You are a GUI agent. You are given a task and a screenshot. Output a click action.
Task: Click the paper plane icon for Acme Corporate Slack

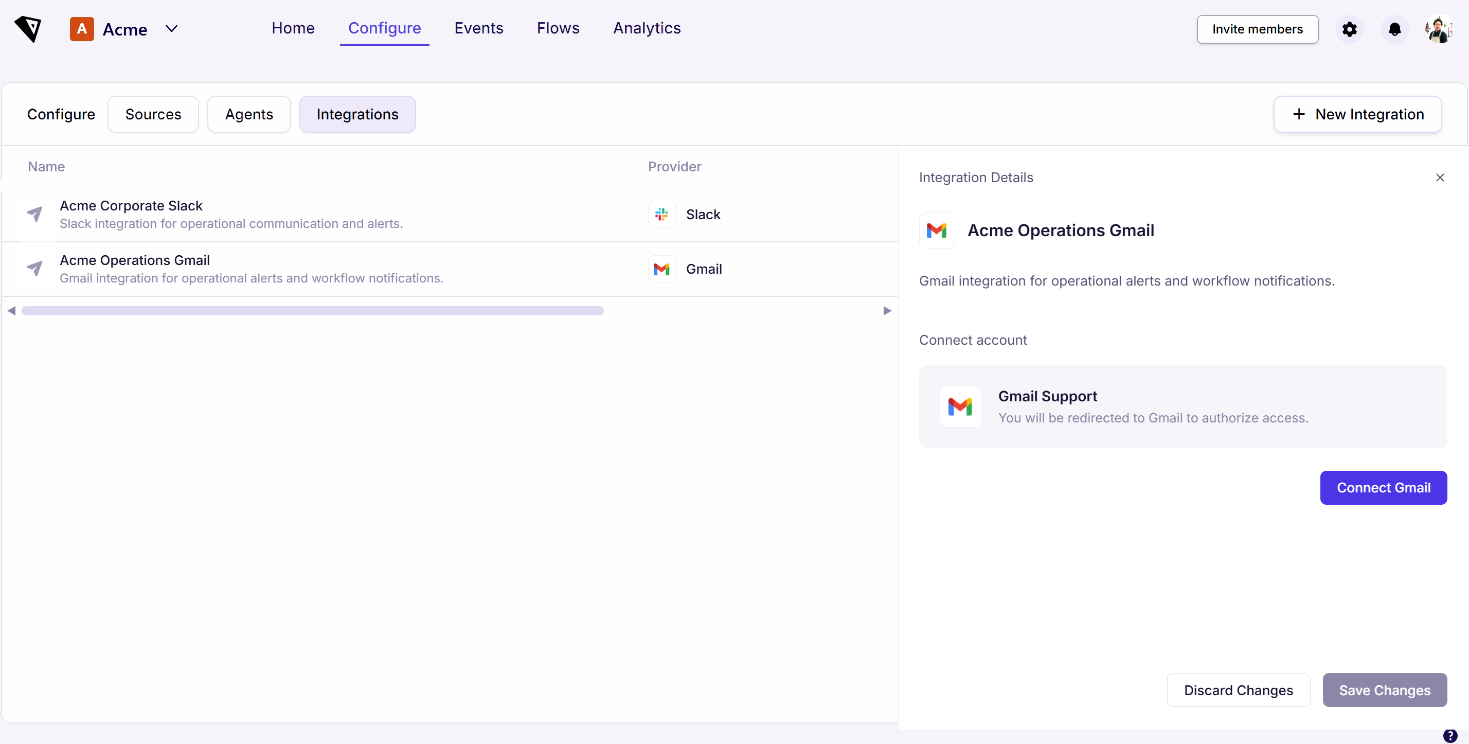[x=34, y=214]
